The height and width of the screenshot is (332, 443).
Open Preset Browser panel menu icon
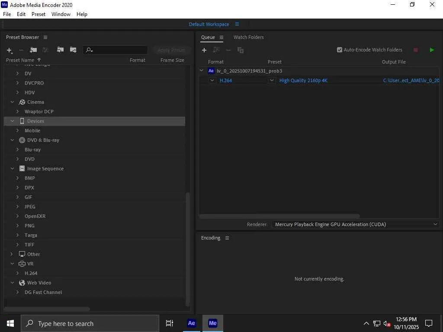[45, 37]
